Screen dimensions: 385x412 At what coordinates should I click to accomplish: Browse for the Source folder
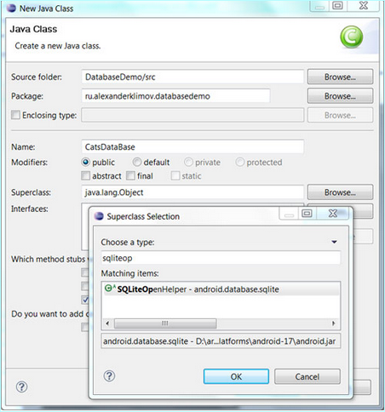click(340, 77)
